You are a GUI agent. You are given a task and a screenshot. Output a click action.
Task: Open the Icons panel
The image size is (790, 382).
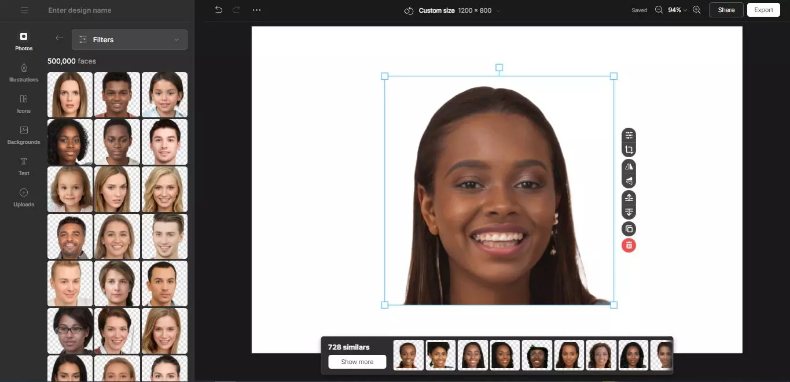point(24,103)
